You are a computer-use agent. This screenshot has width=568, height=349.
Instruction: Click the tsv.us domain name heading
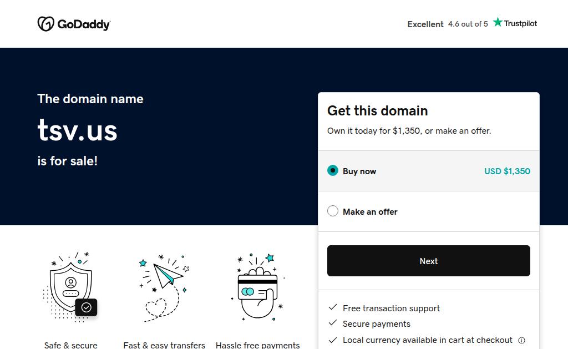click(78, 131)
